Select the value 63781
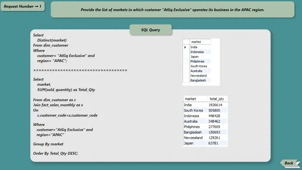This screenshot has height=170, width=302. pos(213,143)
